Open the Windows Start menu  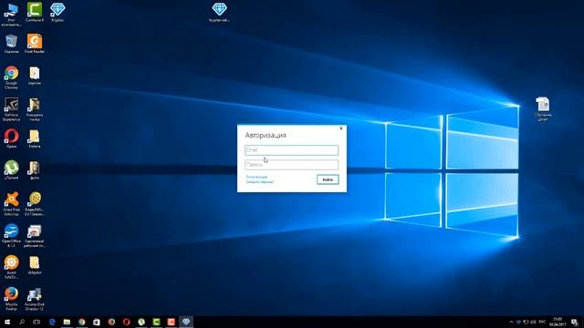coord(7,322)
